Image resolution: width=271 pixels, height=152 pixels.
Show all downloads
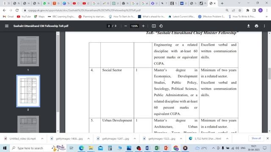(x=256, y=138)
